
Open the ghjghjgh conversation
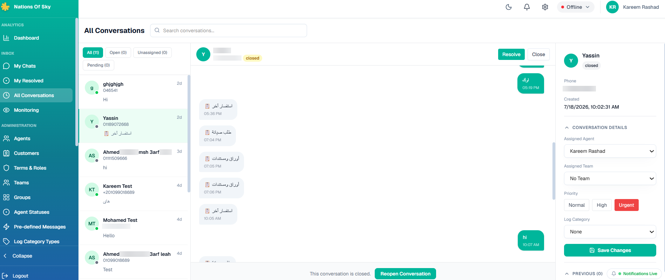coord(133,92)
